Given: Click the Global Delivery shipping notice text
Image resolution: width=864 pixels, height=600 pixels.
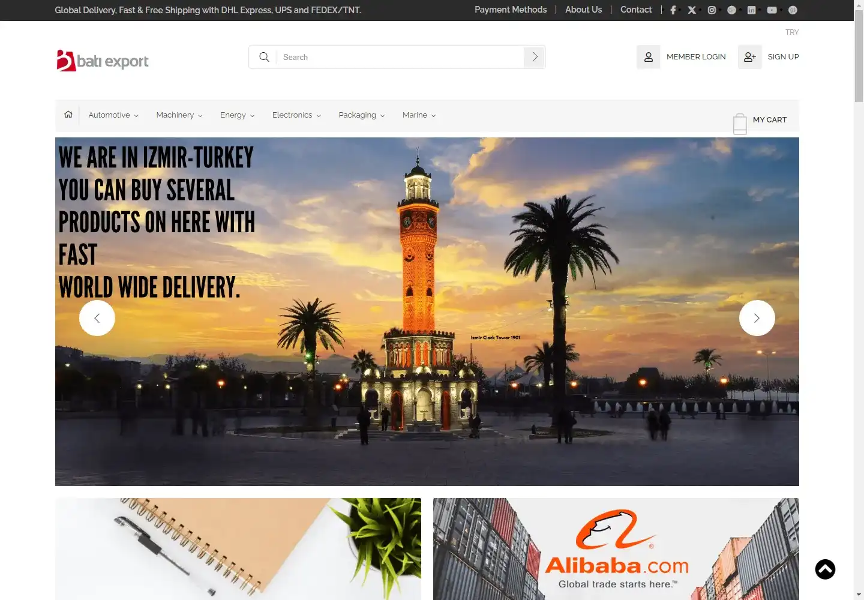Looking at the screenshot, I should pos(208,10).
